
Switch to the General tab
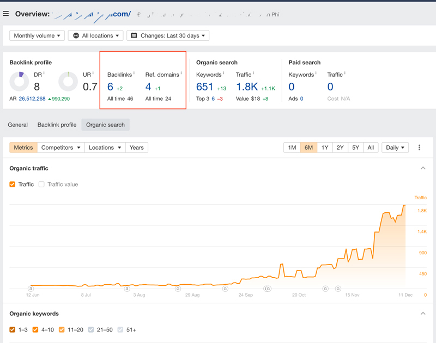coord(18,125)
